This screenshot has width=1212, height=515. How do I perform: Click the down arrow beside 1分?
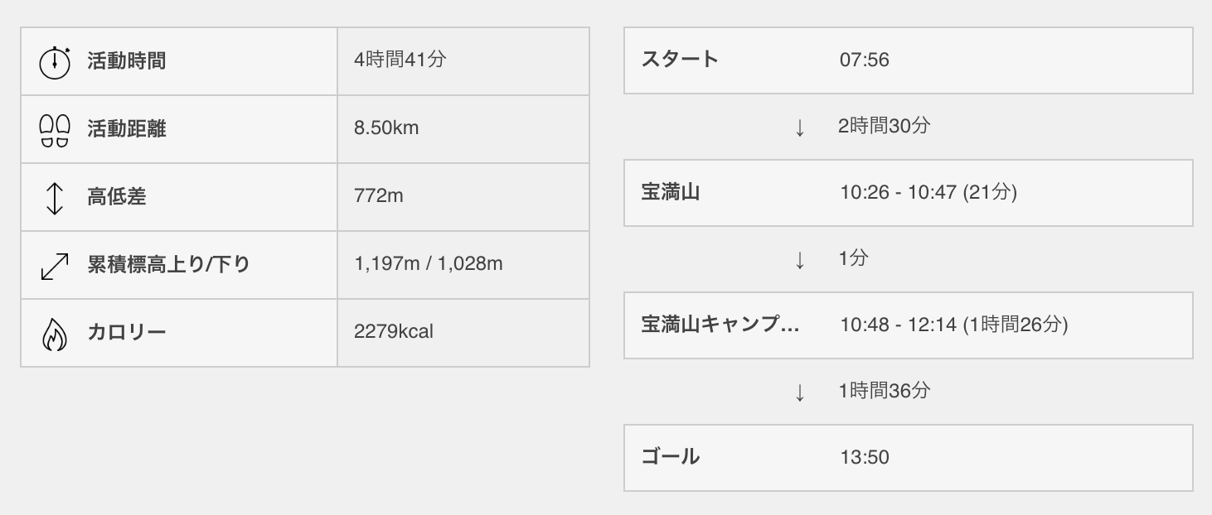[x=800, y=260]
